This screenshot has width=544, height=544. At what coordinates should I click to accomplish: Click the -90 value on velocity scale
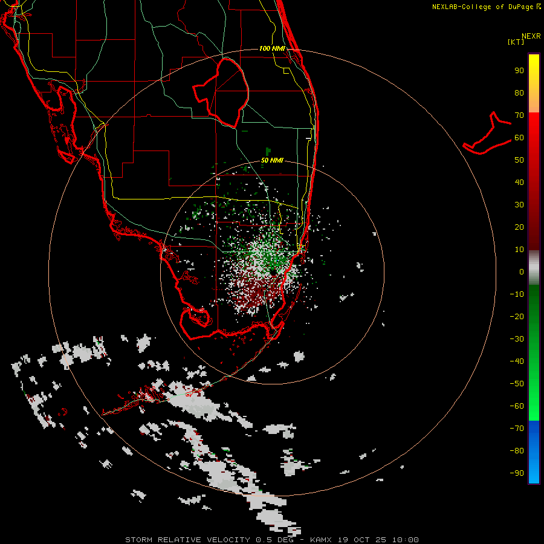(x=517, y=473)
